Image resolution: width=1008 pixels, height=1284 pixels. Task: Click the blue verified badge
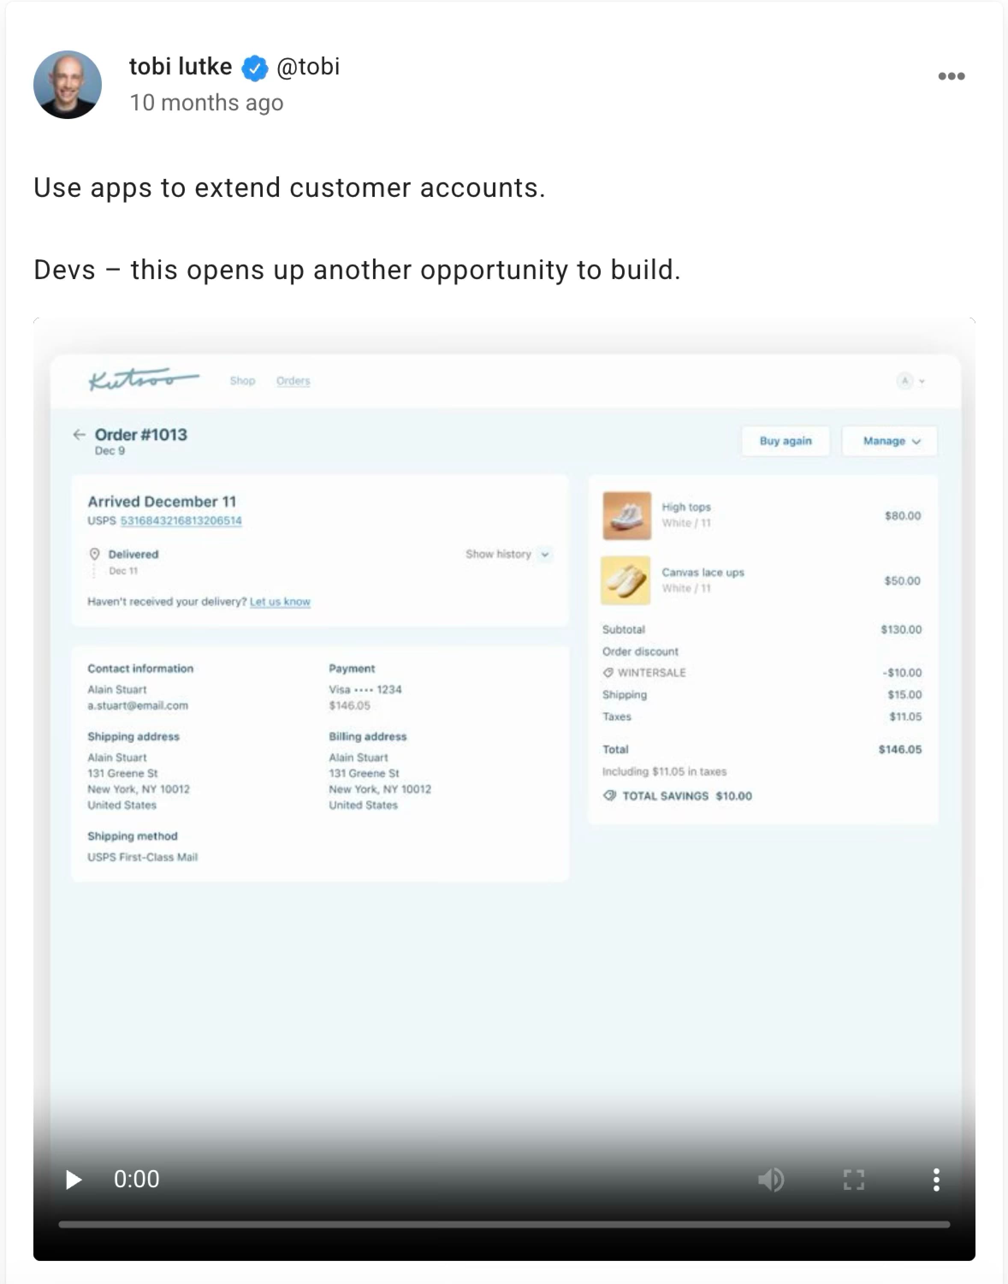click(x=255, y=68)
